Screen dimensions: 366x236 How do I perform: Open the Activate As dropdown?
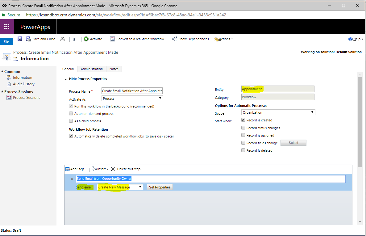pos(132,98)
